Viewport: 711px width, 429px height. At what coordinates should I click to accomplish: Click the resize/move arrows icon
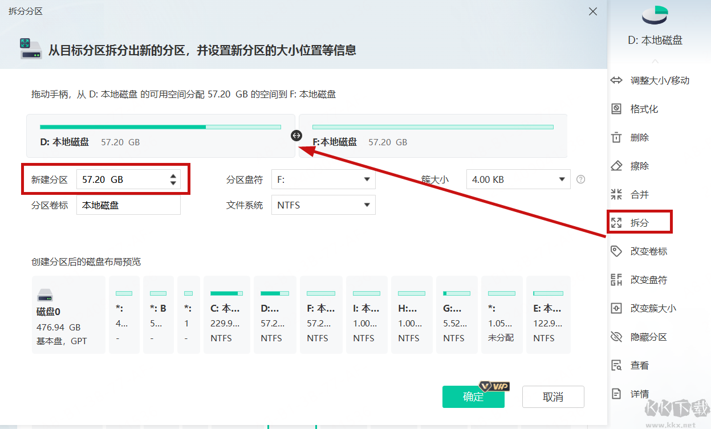[x=616, y=80]
